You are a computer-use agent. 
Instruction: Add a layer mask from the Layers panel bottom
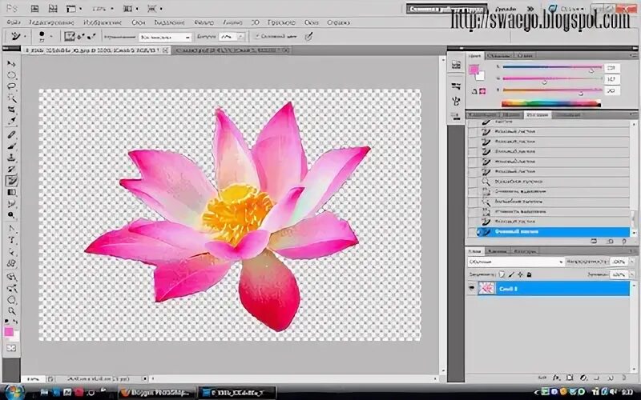[x=570, y=378]
